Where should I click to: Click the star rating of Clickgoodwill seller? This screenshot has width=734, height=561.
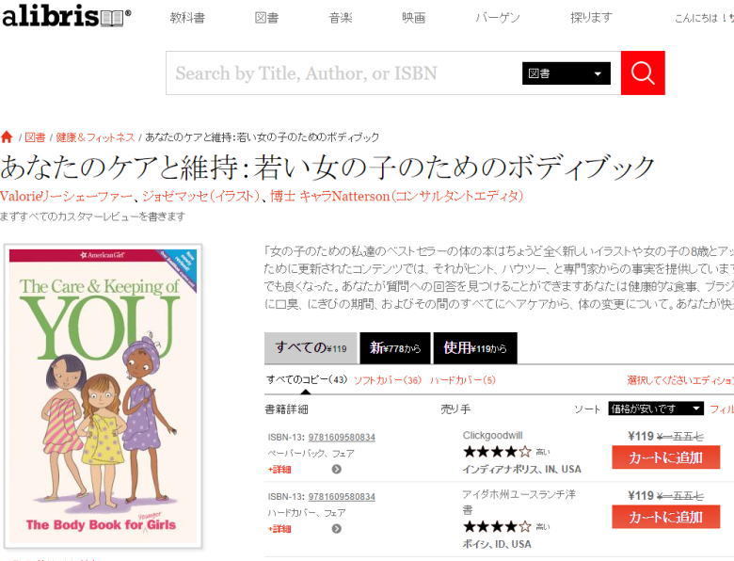point(497,452)
